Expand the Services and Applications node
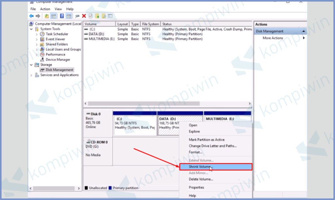Screen dimensions: 335x200 click(31, 75)
